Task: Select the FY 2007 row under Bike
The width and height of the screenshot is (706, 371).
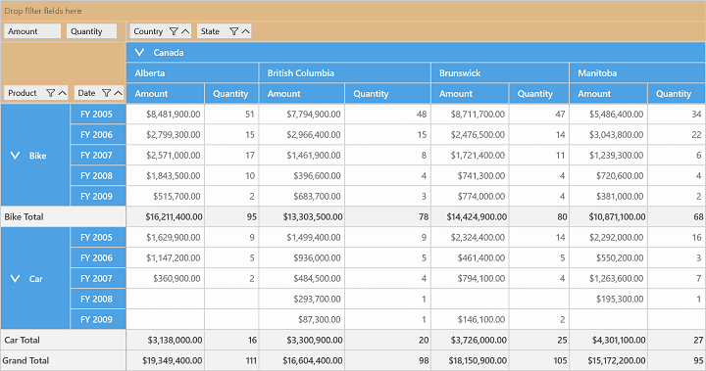Action: (x=98, y=156)
